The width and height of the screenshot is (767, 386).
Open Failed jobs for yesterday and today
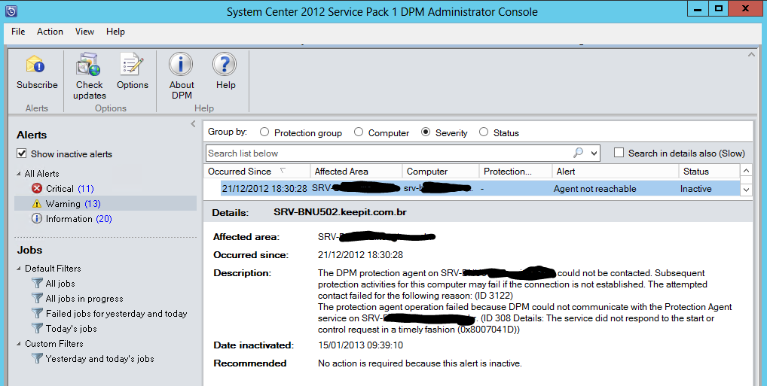(x=116, y=314)
